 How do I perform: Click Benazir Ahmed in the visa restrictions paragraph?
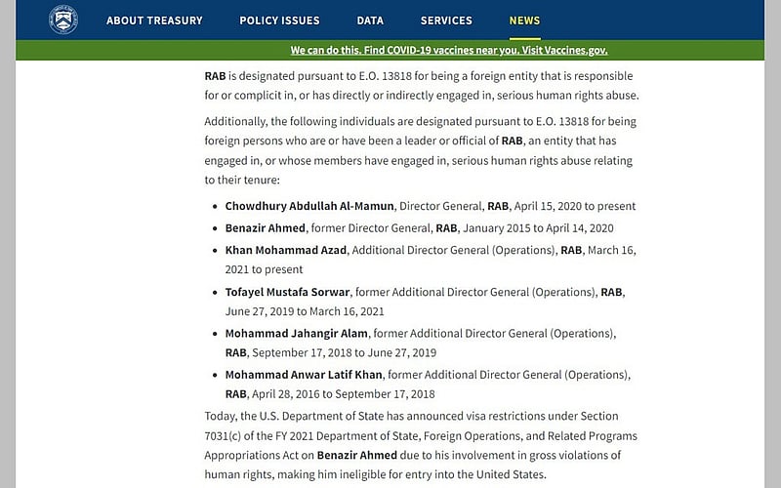[357, 455]
